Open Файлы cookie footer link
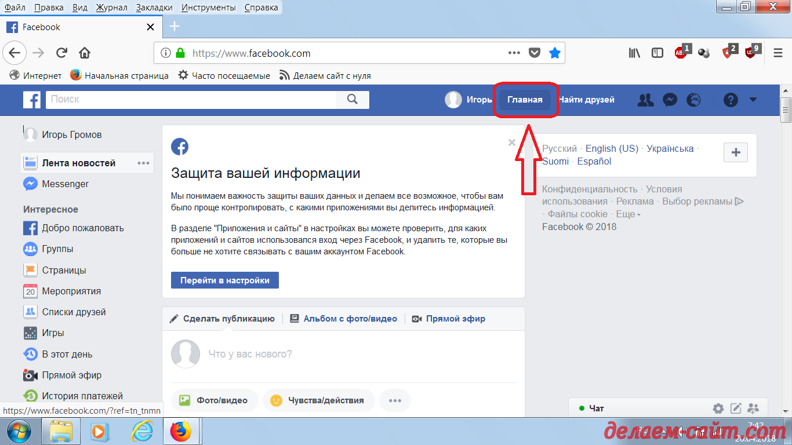 click(x=578, y=214)
